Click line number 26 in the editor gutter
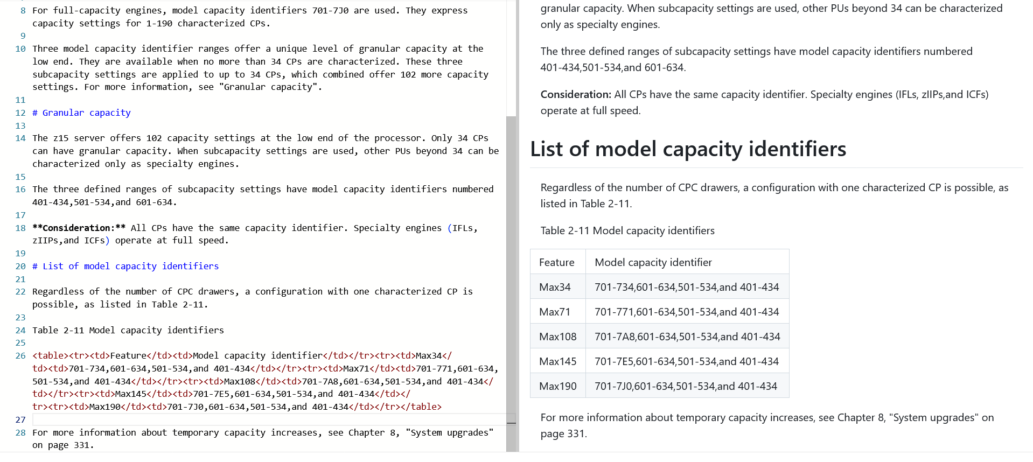The width and height of the screenshot is (1033, 462). coord(20,355)
